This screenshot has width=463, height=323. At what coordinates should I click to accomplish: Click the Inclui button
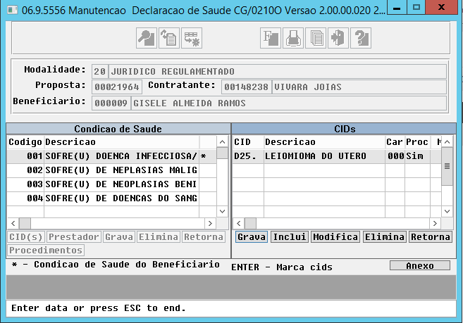pos(290,237)
